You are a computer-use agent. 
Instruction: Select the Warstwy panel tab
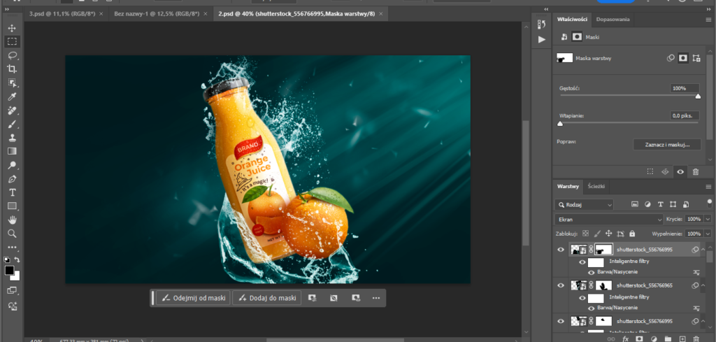point(568,186)
